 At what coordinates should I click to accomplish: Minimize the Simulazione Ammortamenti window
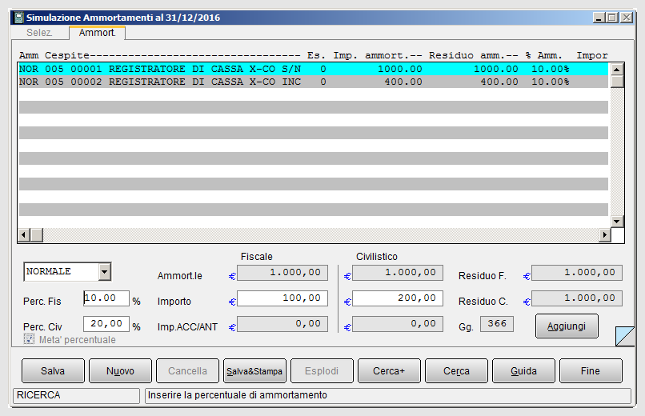tap(599, 18)
